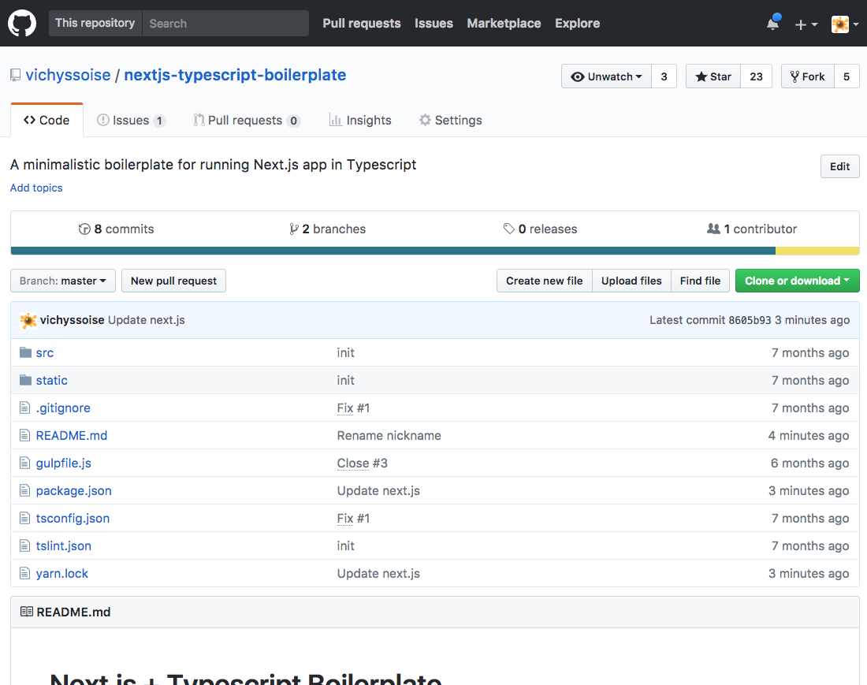Open Update next.js commit in header row
Image resolution: width=867 pixels, height=685 pixels.
tap(147, 320)
